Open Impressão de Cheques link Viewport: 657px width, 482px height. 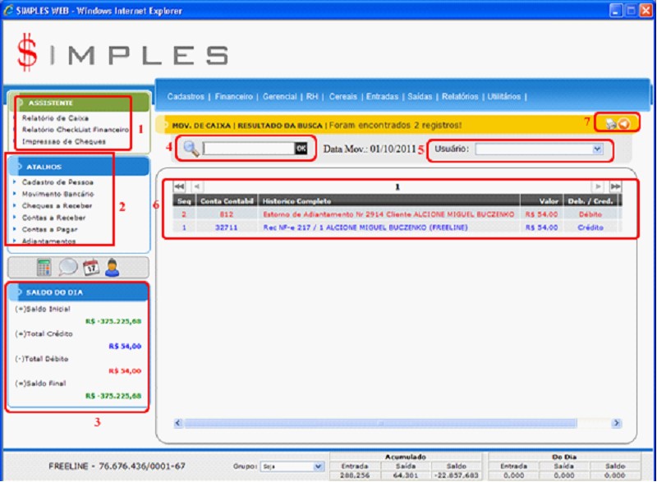64,141
